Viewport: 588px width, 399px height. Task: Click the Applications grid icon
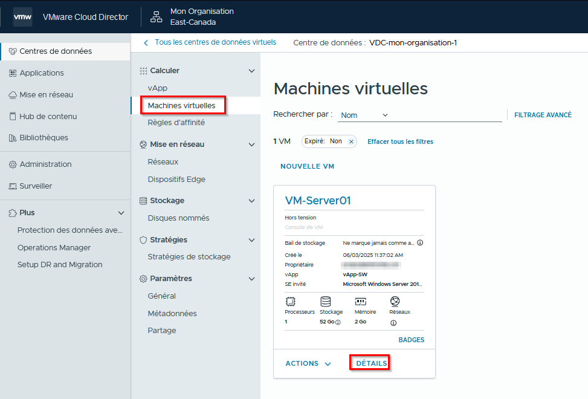click(x=13, y=73)
